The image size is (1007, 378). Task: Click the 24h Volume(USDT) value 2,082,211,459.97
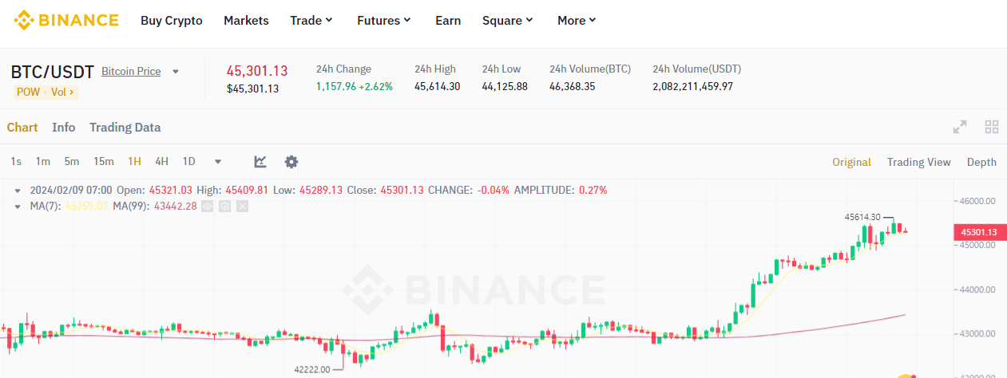pos(692,86)
